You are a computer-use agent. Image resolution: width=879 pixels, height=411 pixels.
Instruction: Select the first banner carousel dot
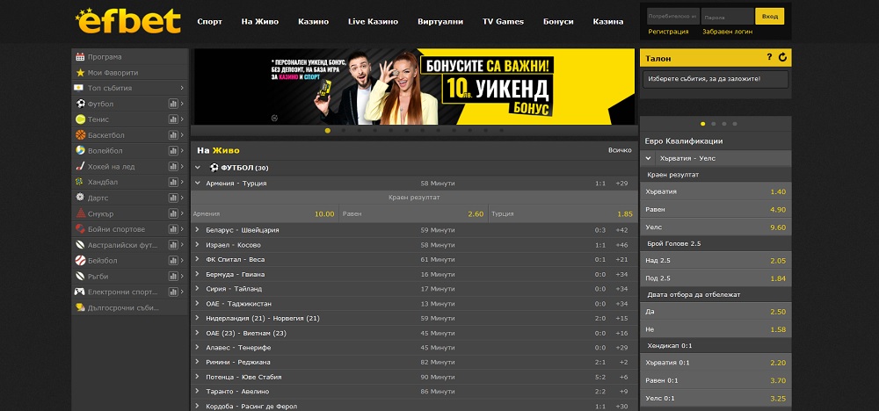(x=328, y=130)
